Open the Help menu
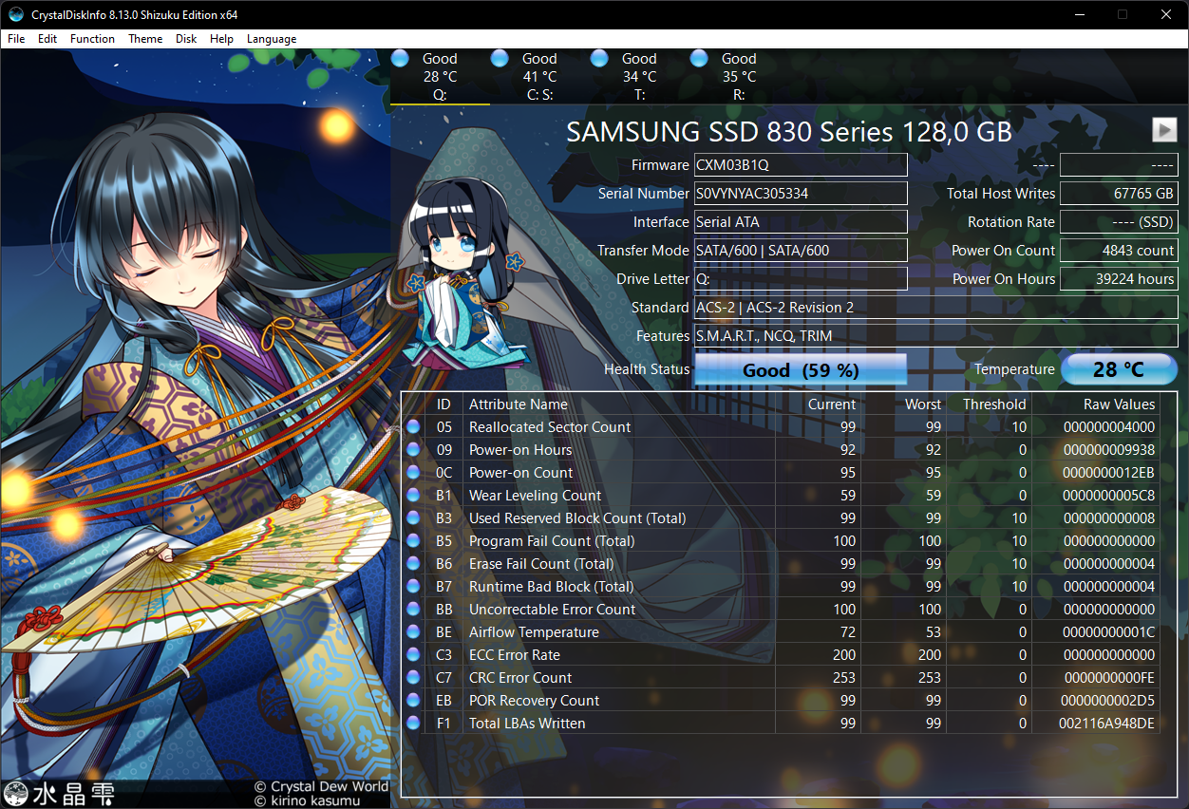1189x809 pixels. [x=221, y=39]
